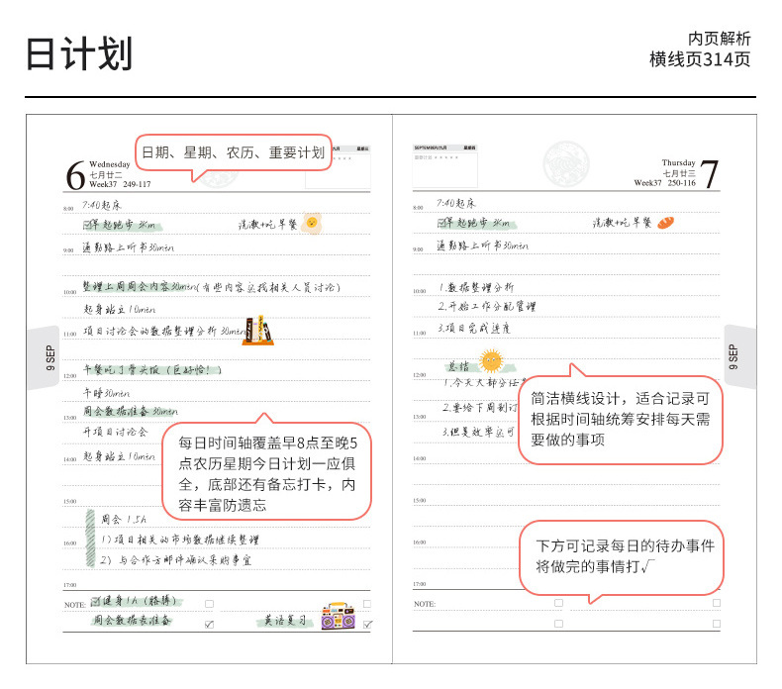Click the entry '午睡30min'

(x=106, y=393)
